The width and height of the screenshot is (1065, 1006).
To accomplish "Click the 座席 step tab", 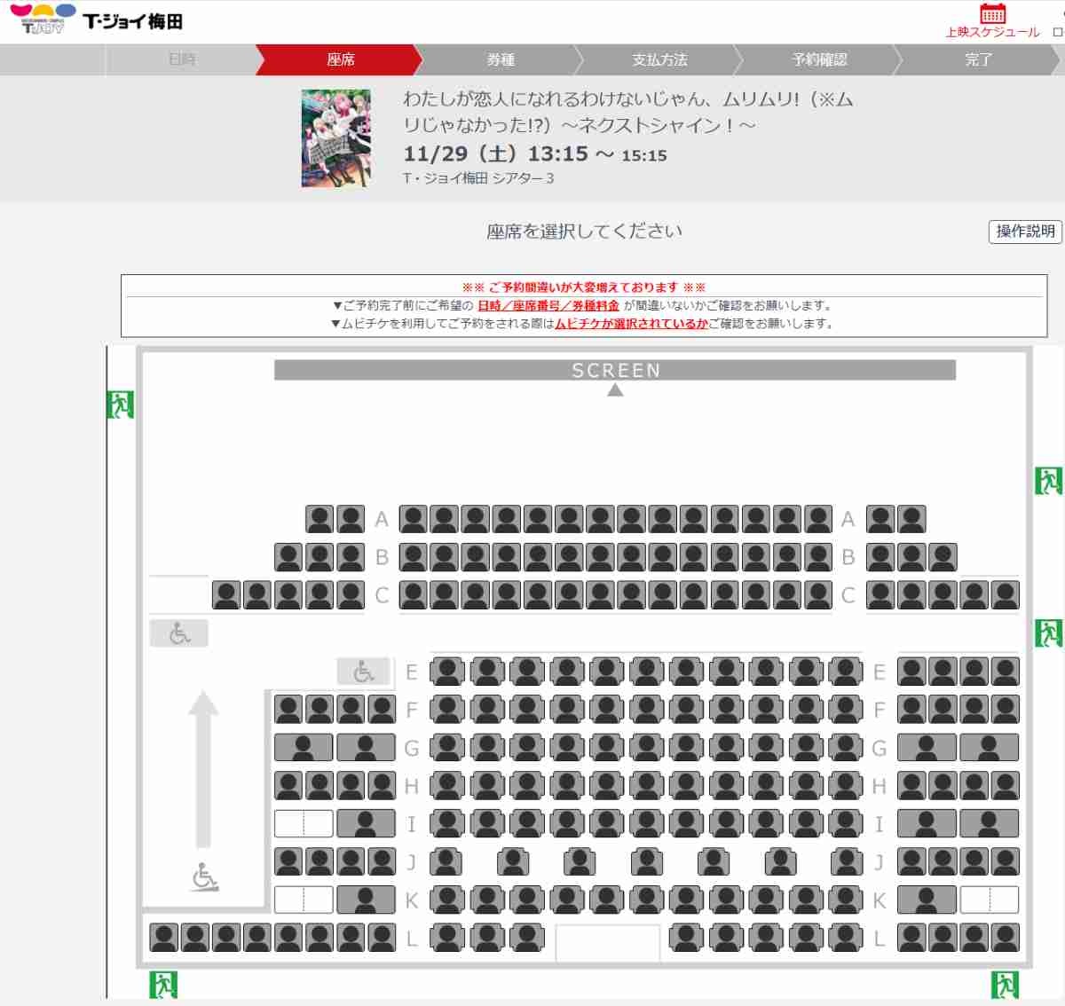I will click(x=341, y=59).
